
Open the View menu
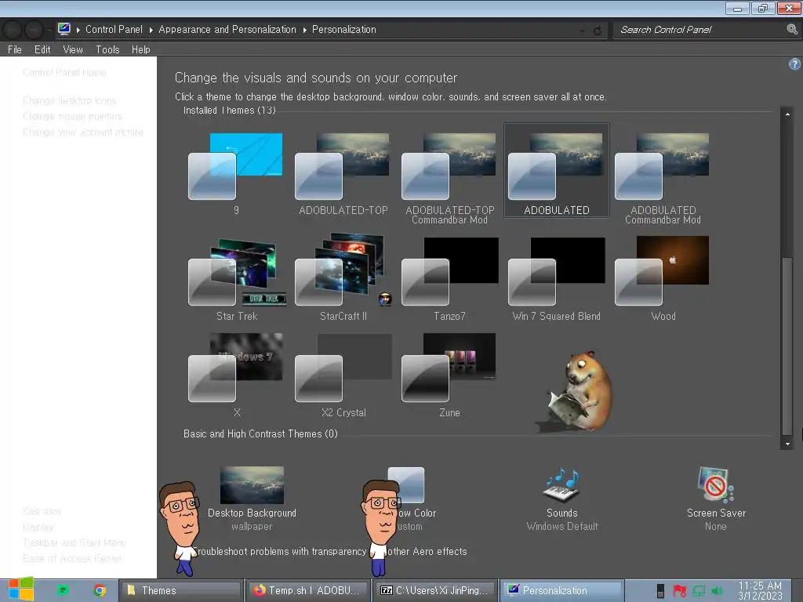coord(73,49)
